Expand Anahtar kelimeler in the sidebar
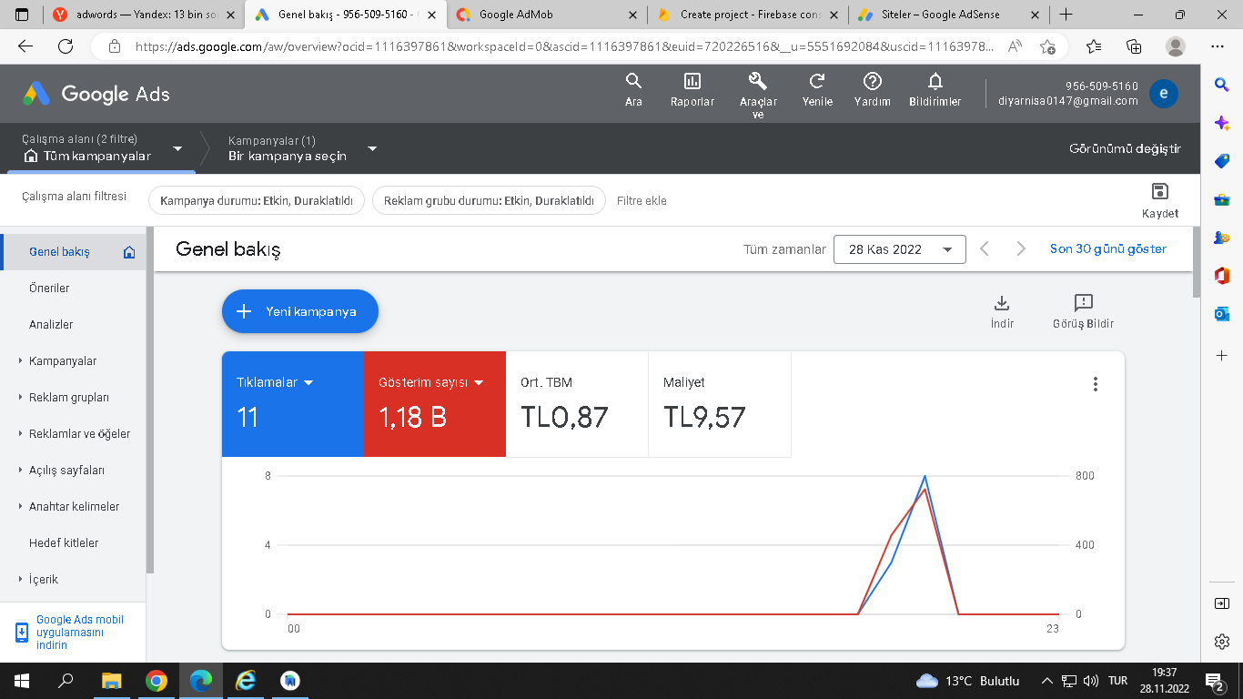1243x699 pixels. [x=20, y=507]
